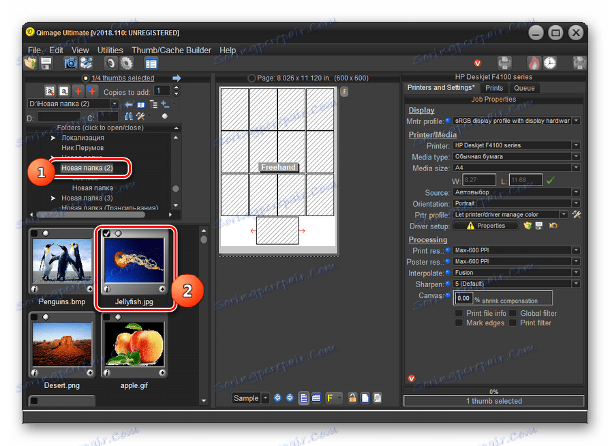The width and height of the screenshot is (610, 446).
Task: Click the plain red plus icon
Action: click(x=78, y=91)
